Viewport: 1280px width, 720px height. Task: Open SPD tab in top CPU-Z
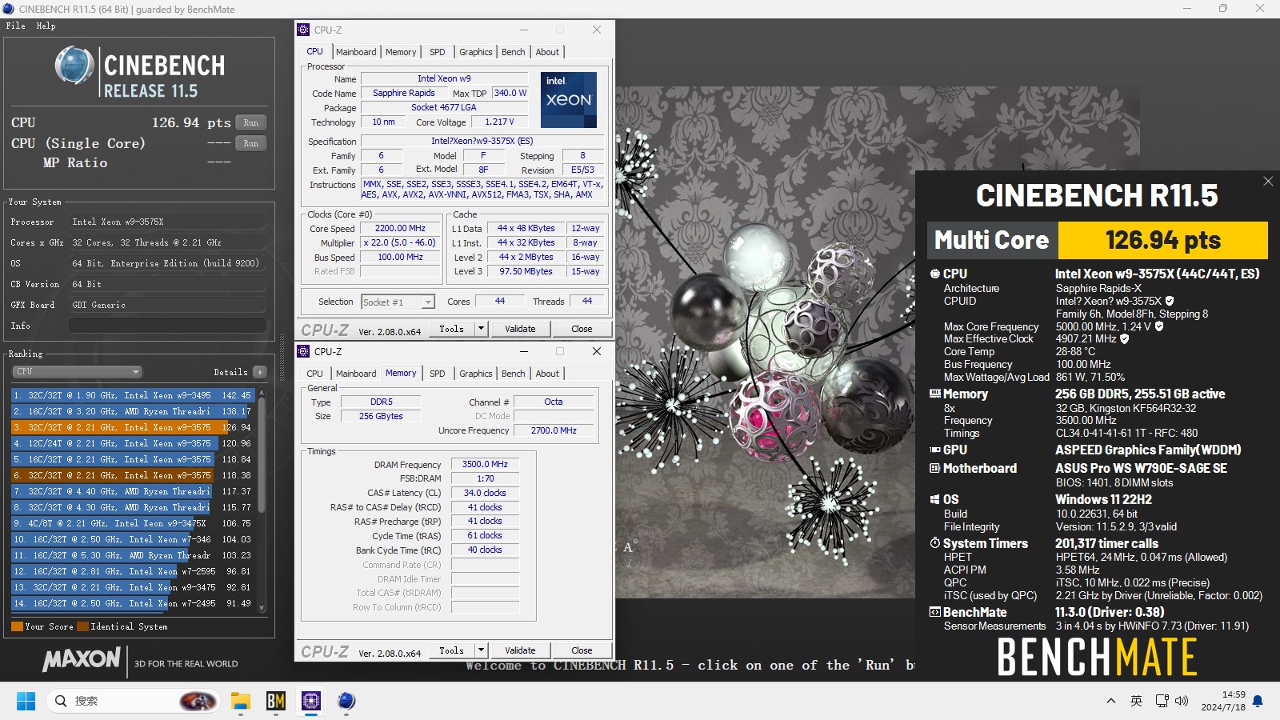tap(438, 52)
